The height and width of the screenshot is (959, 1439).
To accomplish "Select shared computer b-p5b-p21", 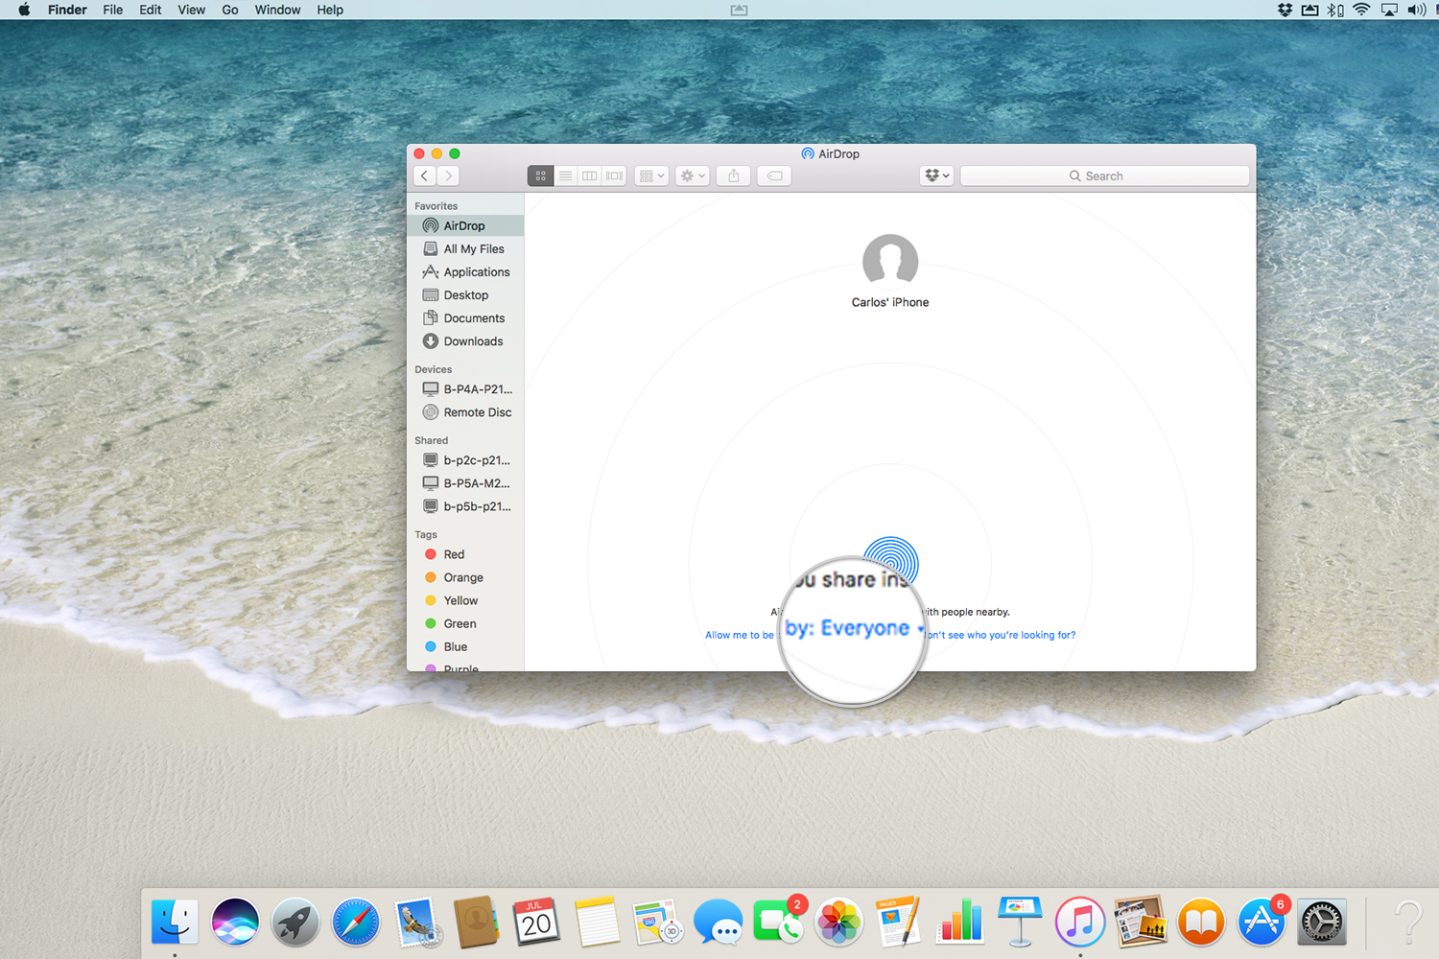I will [x=465, y=505].
